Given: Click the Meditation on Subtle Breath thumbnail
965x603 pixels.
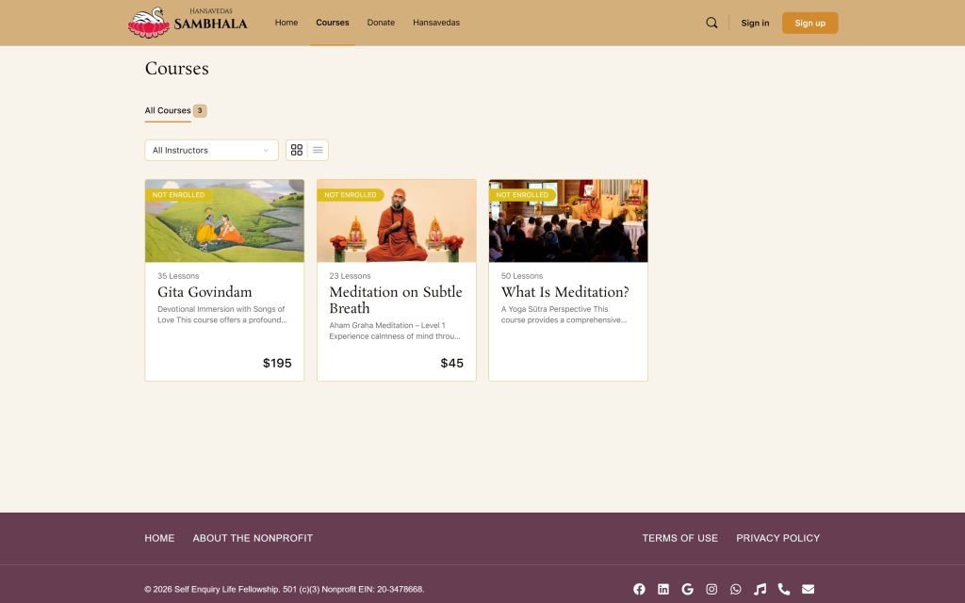Looking at the screenshot, I should (397, 220).
